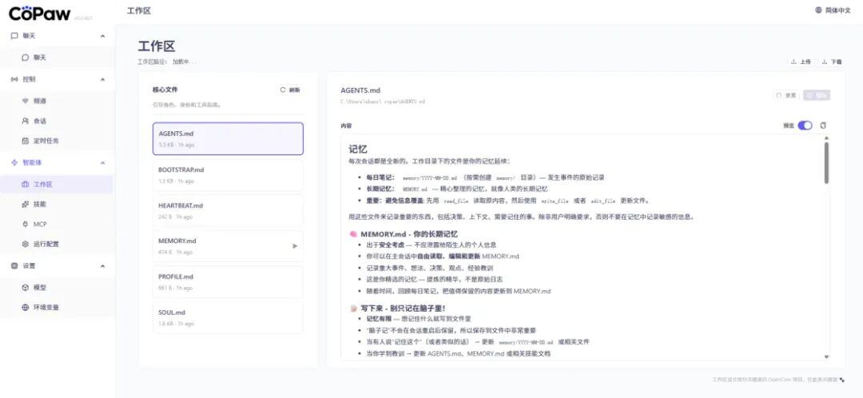Click the globe icon for 环境变量
Screen dimensions: 863x398
[25, 307]
